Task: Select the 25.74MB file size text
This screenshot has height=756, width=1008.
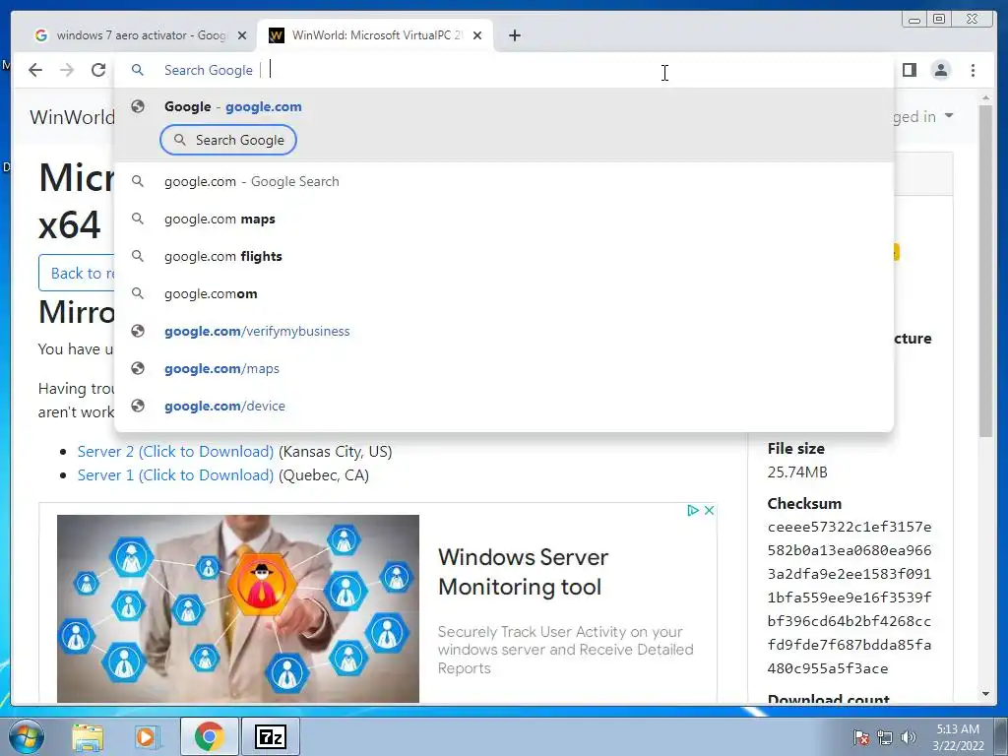Action: (x=797, y=472)
